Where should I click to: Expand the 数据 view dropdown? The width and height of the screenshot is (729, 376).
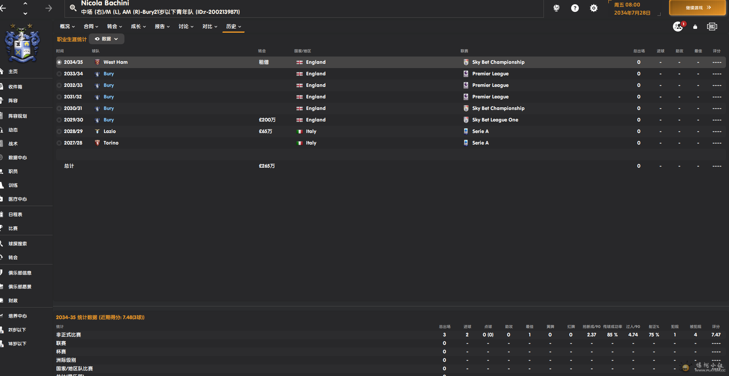[106, 39]
